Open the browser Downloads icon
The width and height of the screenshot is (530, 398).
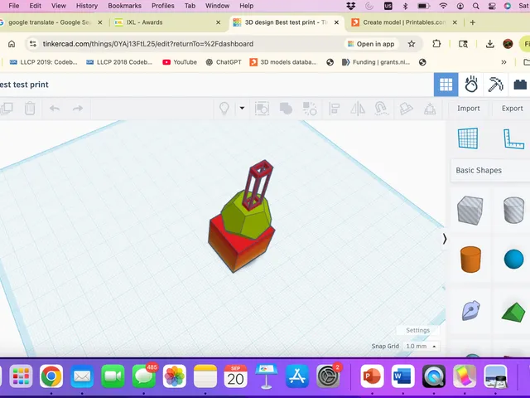tap(489, 44)
